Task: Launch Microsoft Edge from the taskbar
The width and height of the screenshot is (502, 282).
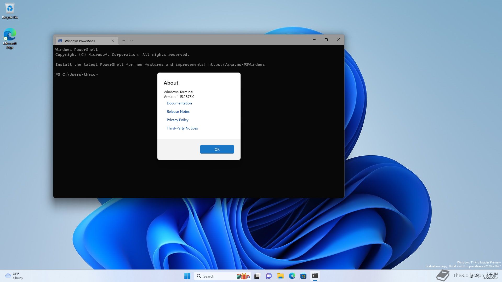Action: pyautogui.click(x=292, y=276)
